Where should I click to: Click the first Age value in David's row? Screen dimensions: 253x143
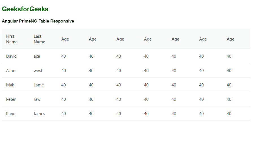pyautogui.click(x=64, y=56)
